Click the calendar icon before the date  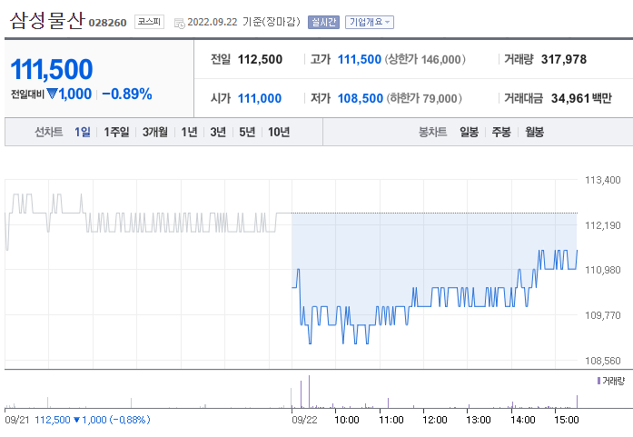179,23
